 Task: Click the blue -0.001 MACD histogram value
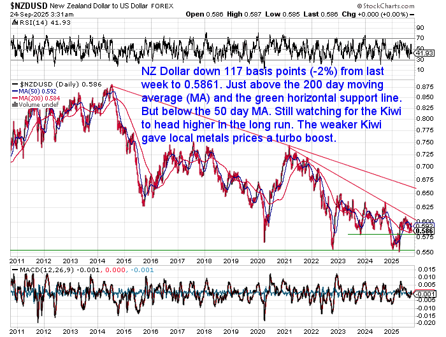[143, 270]
